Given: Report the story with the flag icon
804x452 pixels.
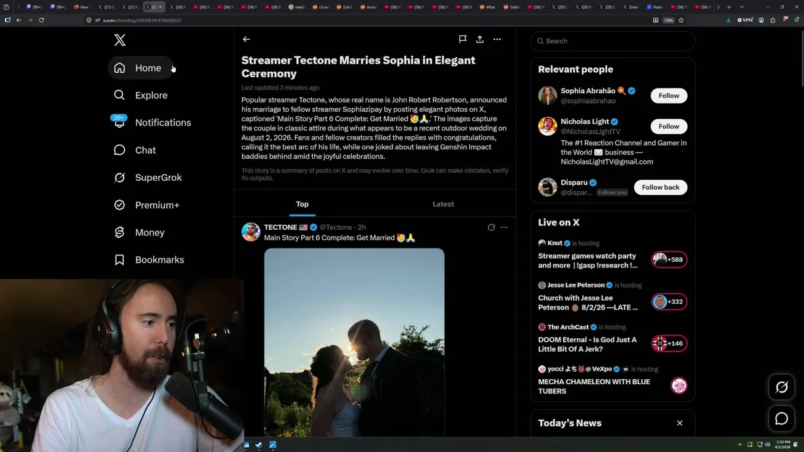Looking at the screenshot, I should (x=462, y=39).
